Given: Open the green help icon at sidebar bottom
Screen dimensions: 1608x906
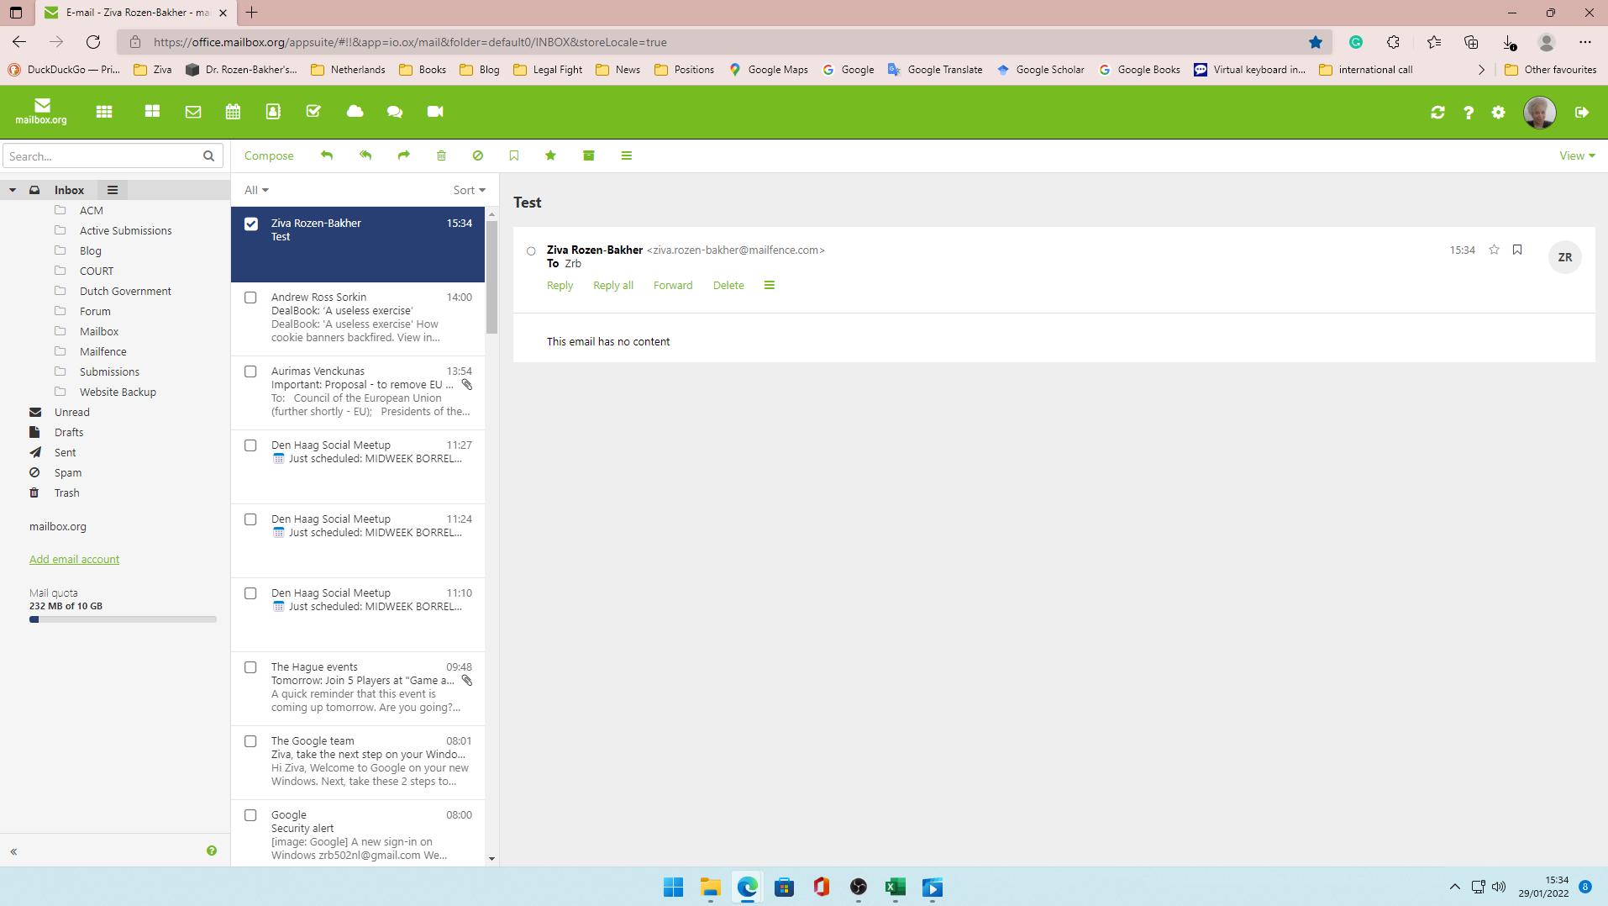Looking at the screenshot, I should (x=212, y=851).
